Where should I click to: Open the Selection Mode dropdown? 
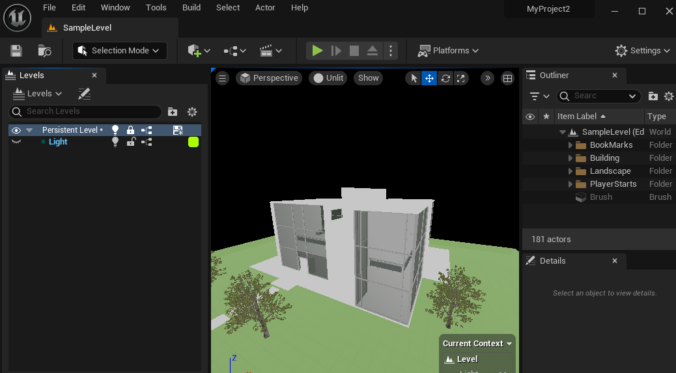coord(119,51)
